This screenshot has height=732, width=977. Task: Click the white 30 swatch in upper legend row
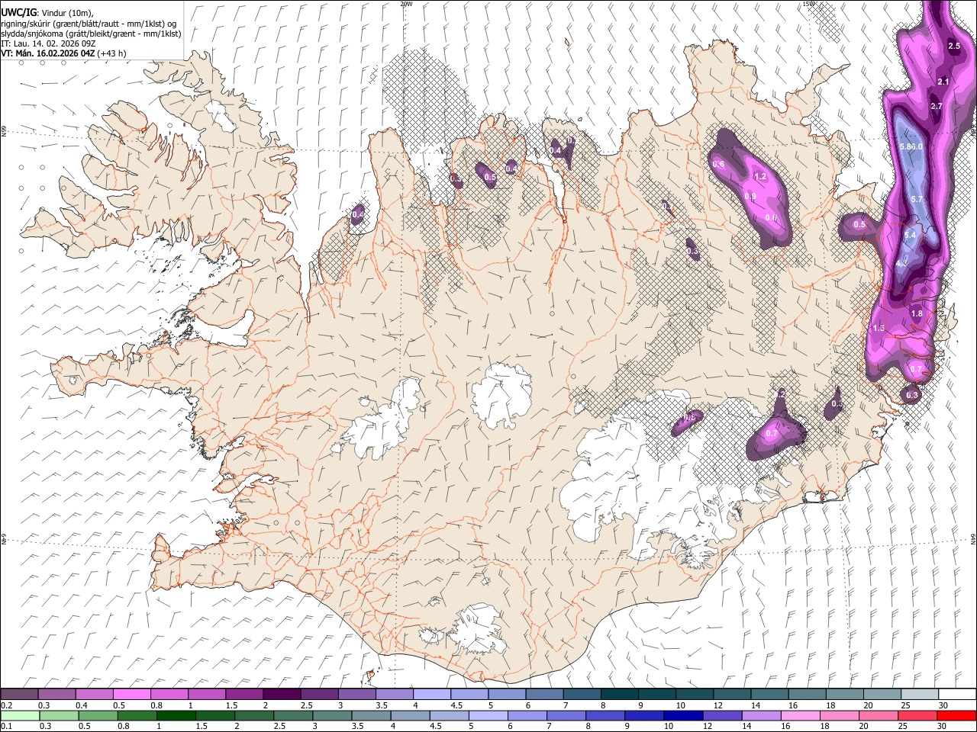click(956, 695)
